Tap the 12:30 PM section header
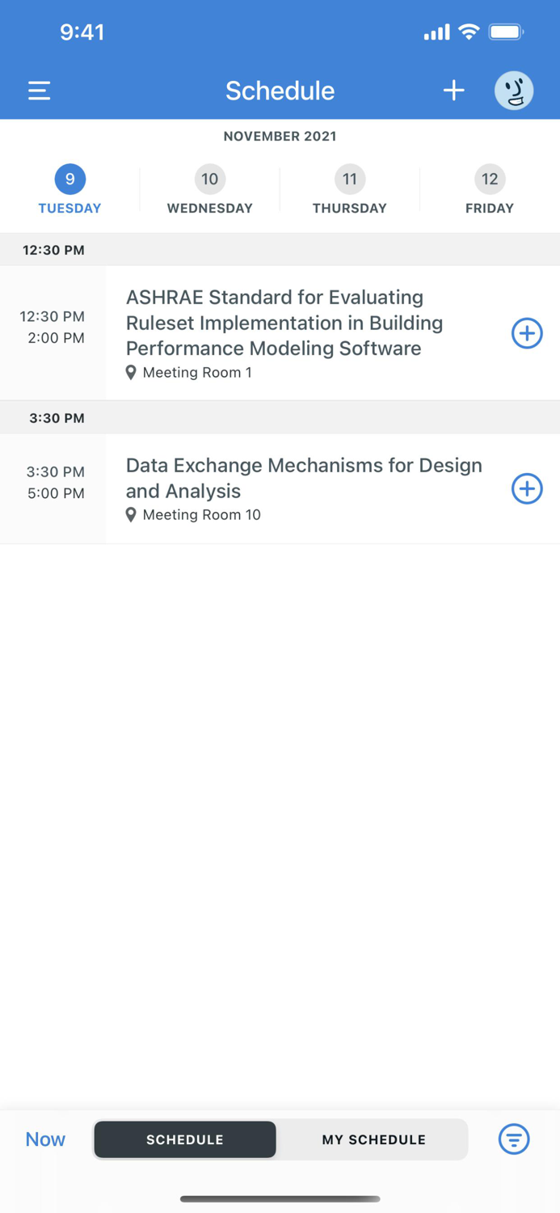This screenshot has width=560, height=1213. click(53, 250)
